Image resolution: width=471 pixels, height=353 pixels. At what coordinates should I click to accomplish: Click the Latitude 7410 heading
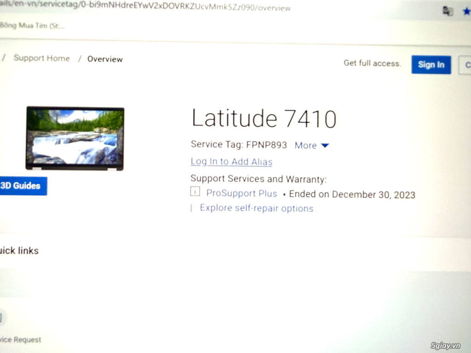pos(264,118)
